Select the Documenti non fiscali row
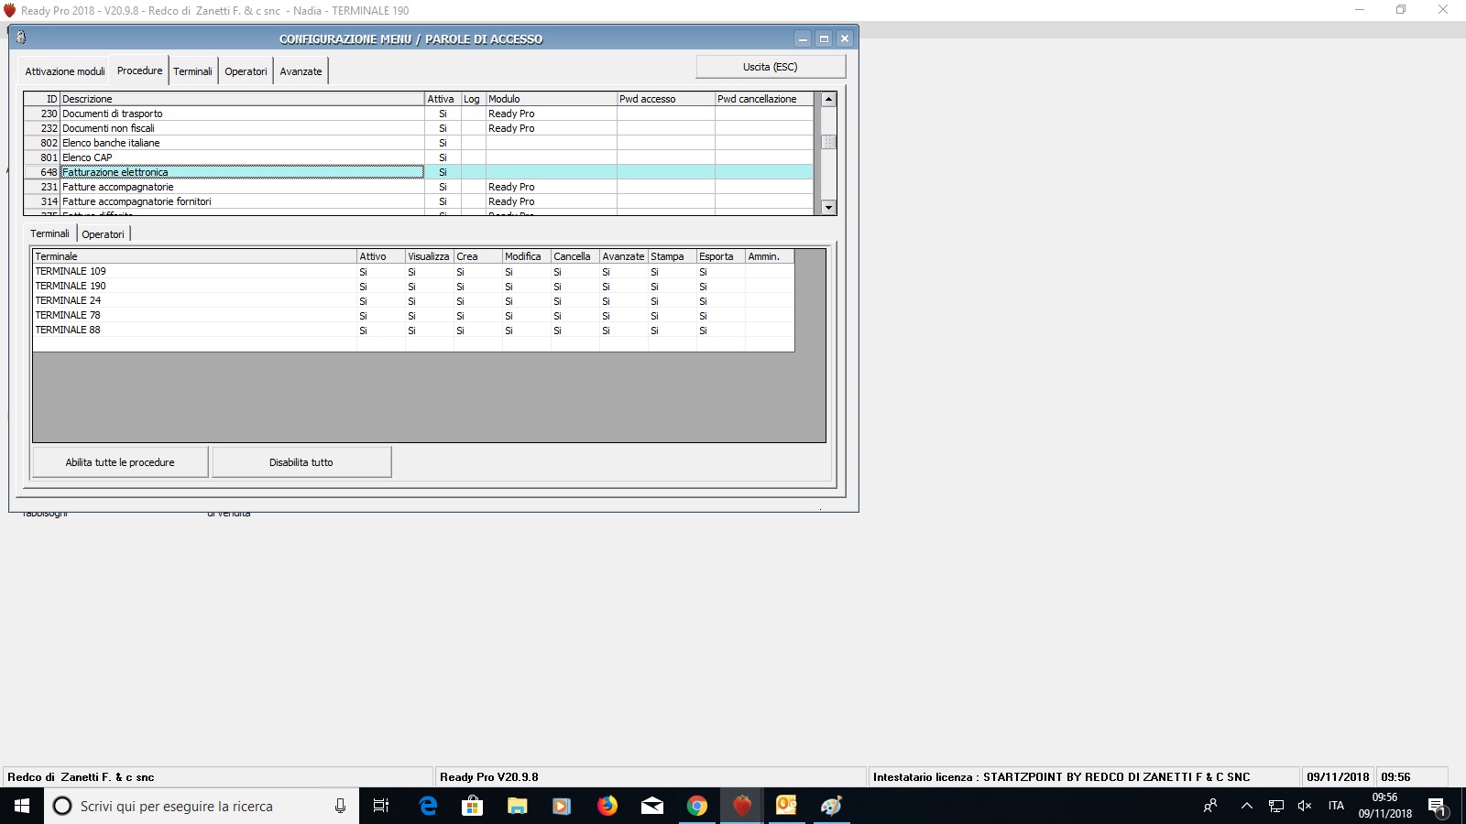This screenshot has width=1466, height=824. tap(418, 128)
